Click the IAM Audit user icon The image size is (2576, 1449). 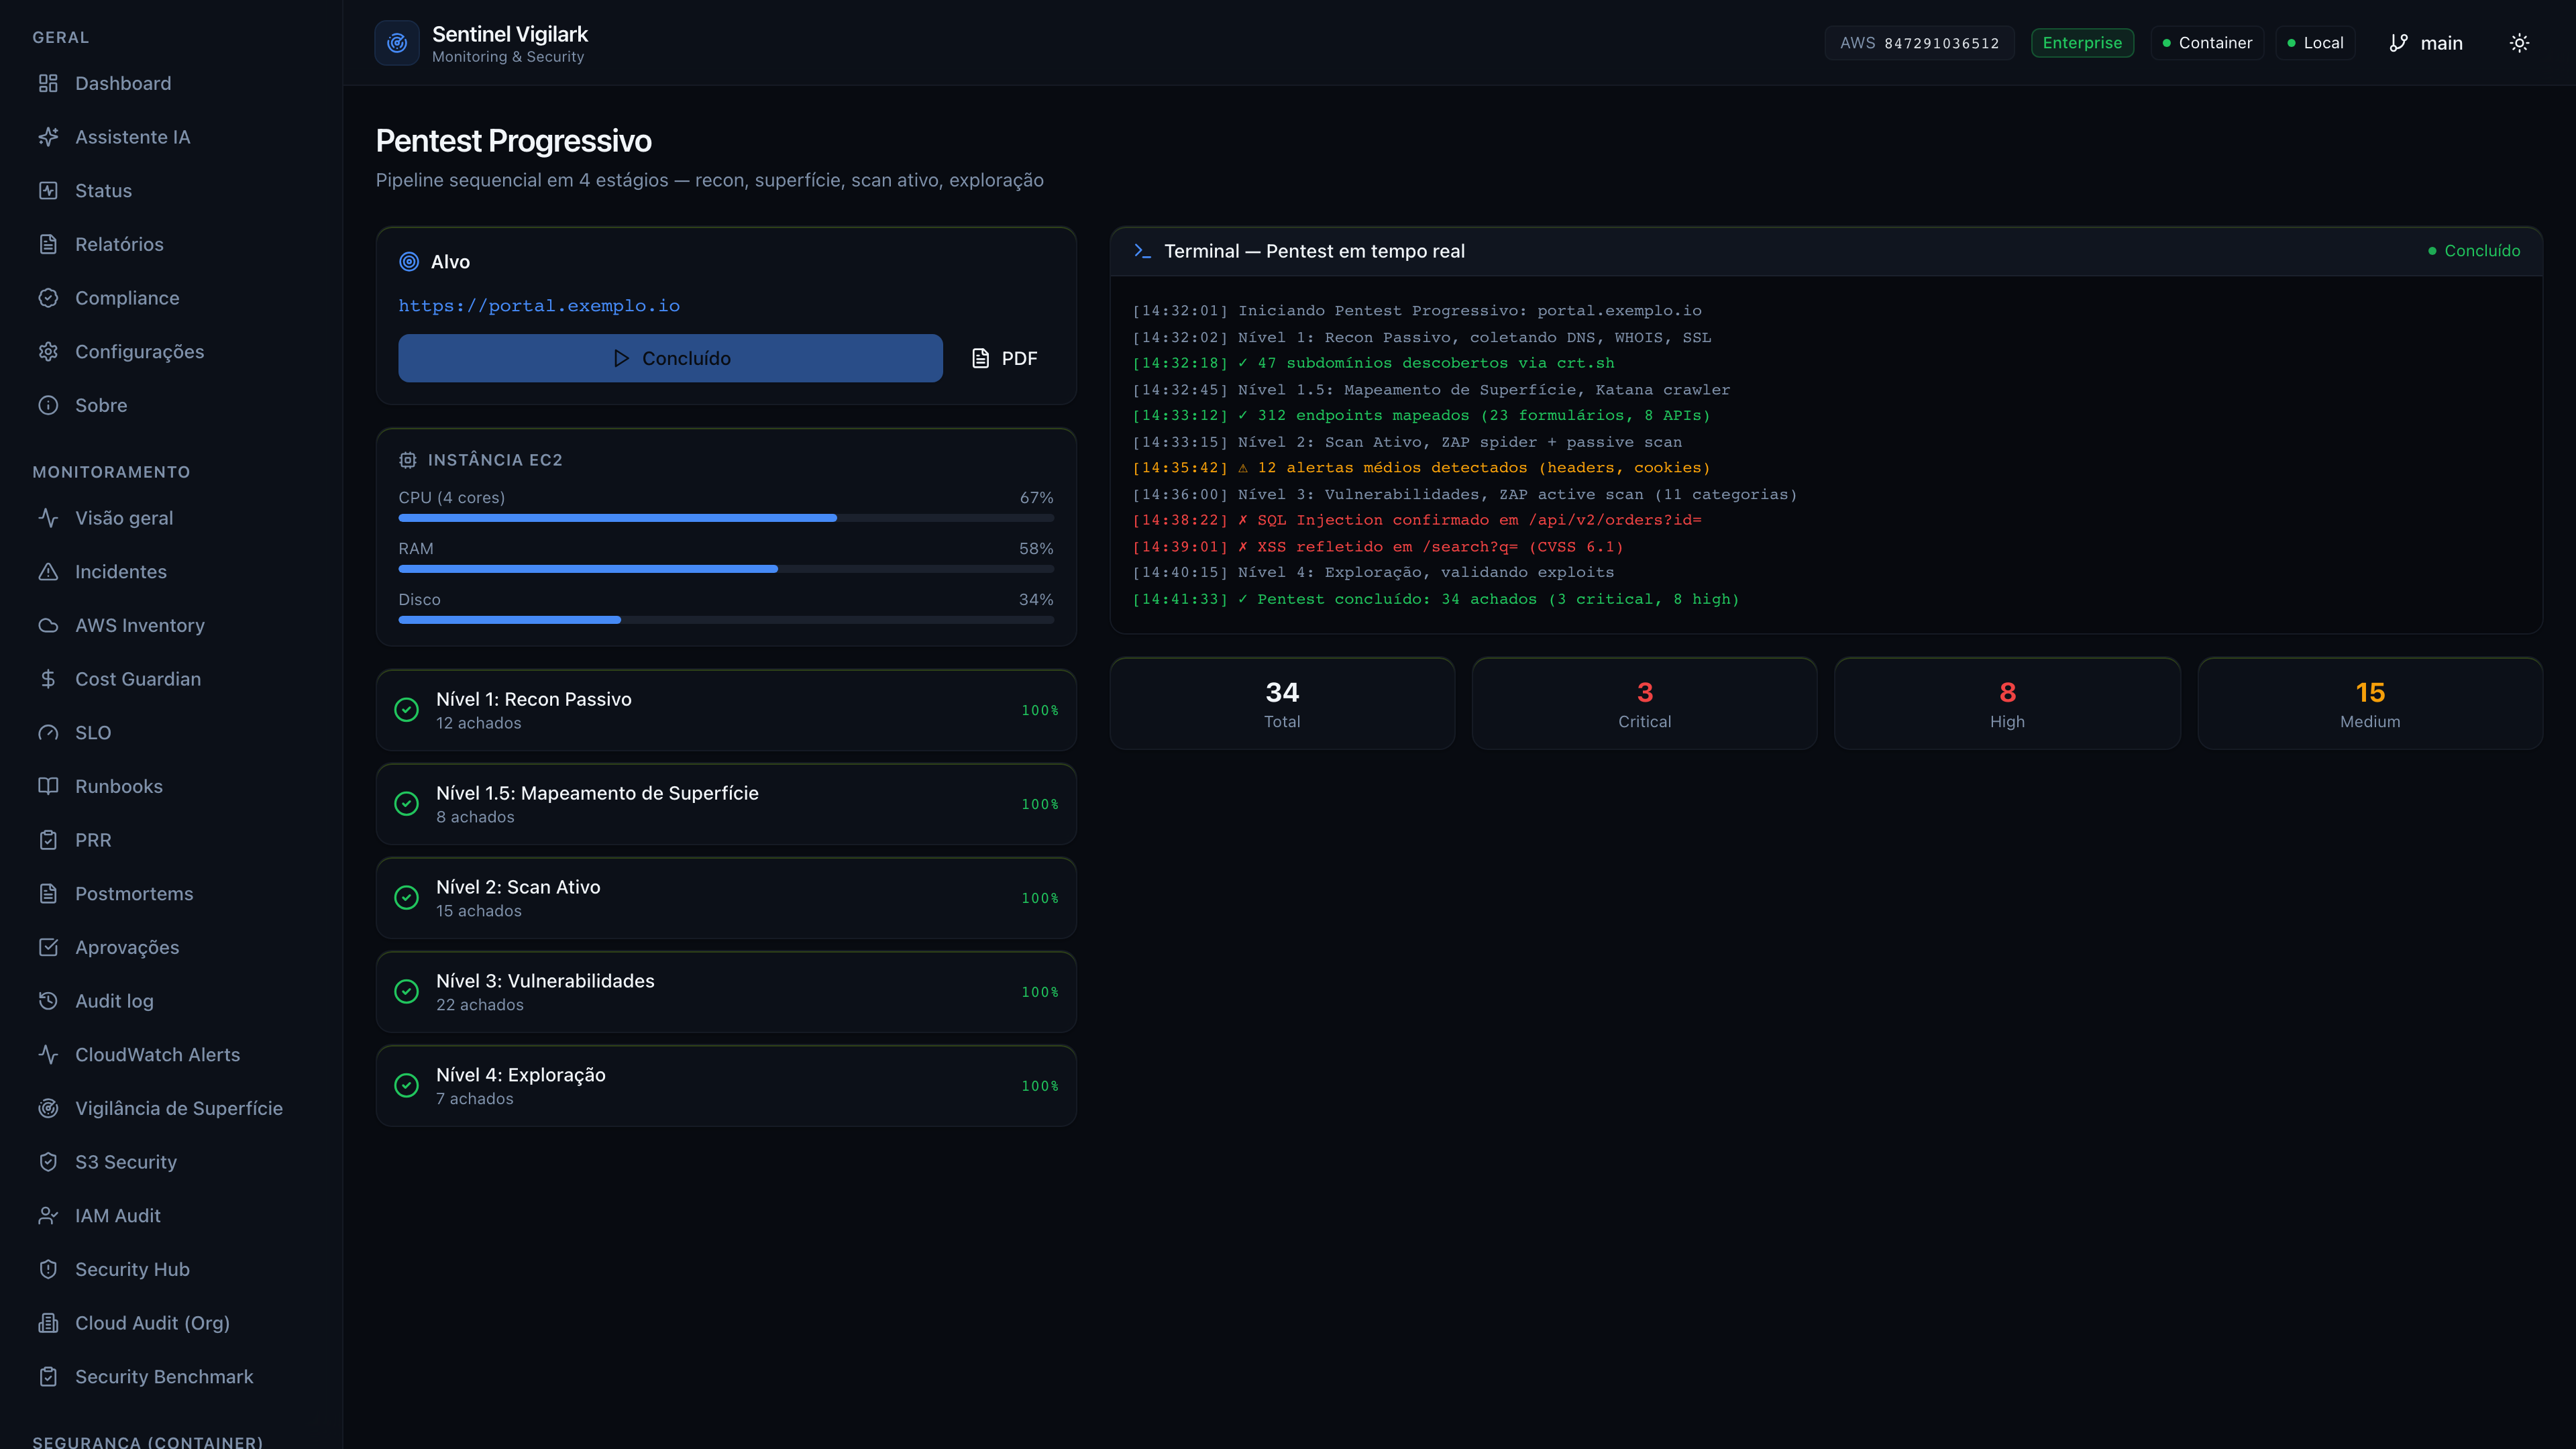(x=48, y=1215)
